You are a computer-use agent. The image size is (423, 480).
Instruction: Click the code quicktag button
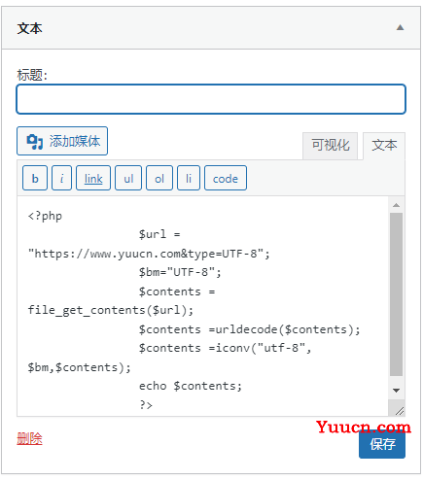pos(226,178)
